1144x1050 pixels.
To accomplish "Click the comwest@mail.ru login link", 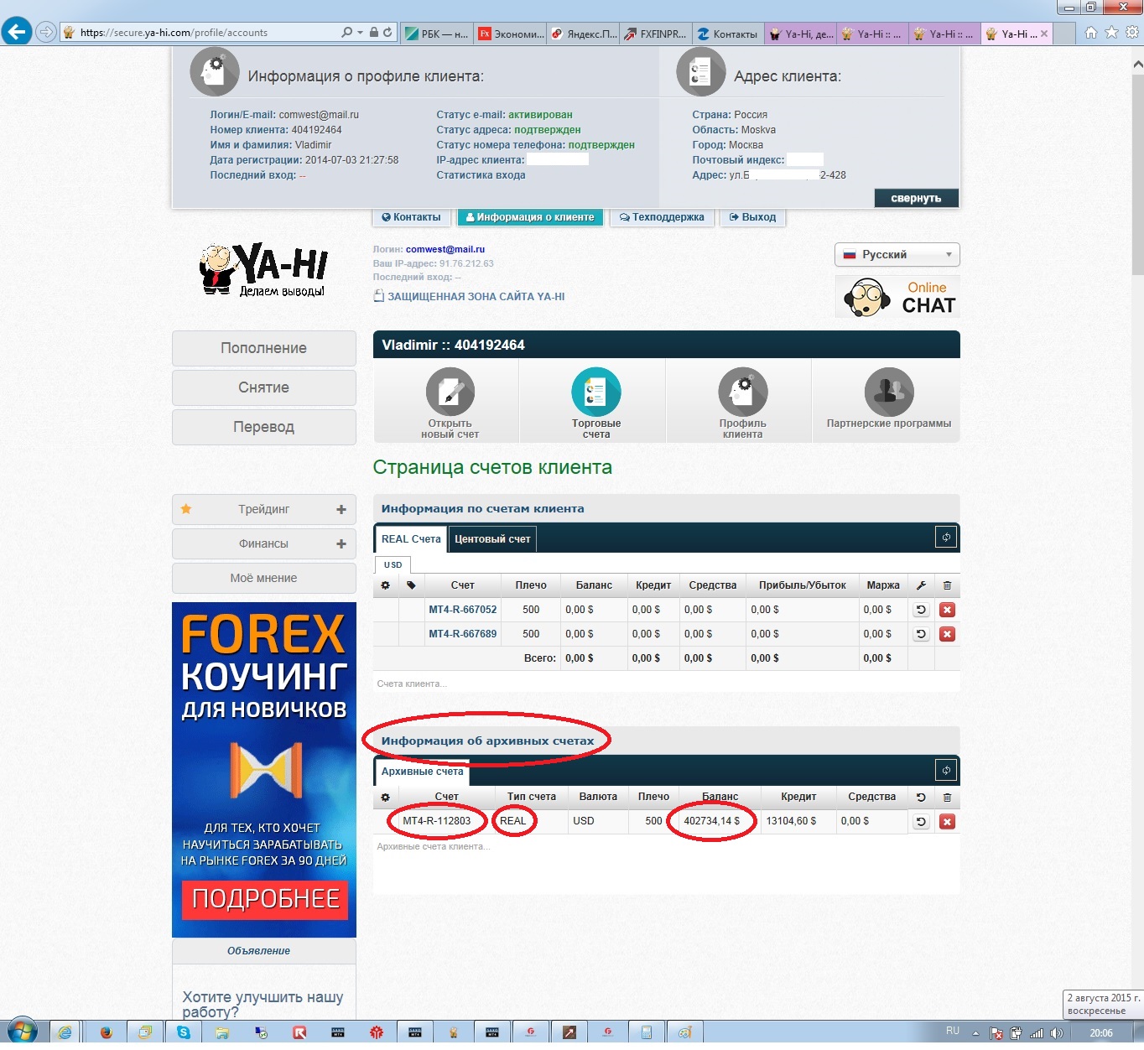I will 445,249.
